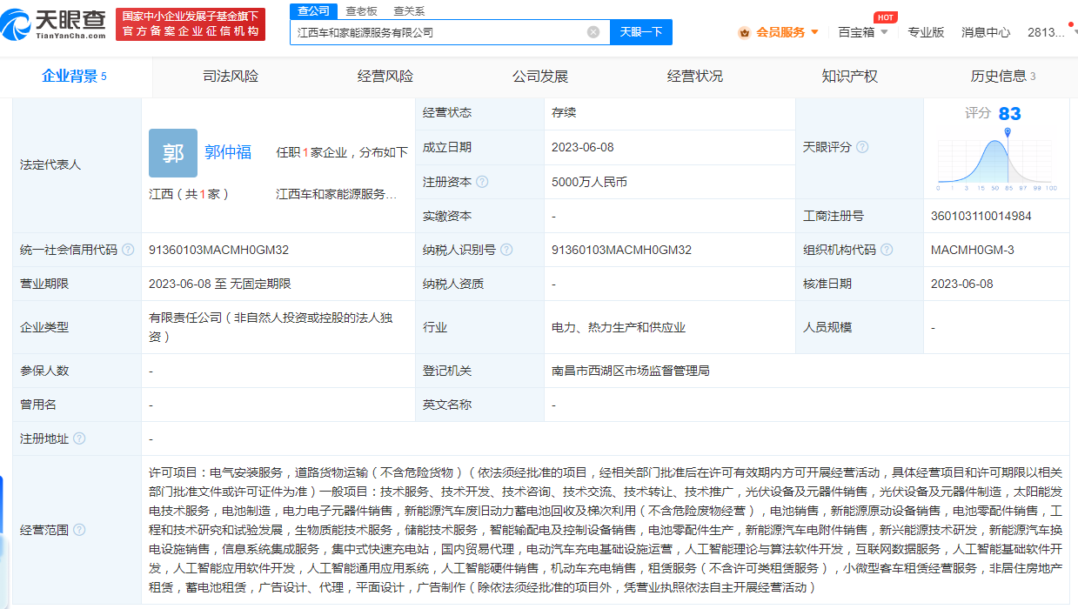Clear the search box with X icon
This screenshot has height=609, width=1078.
(593, 32)
